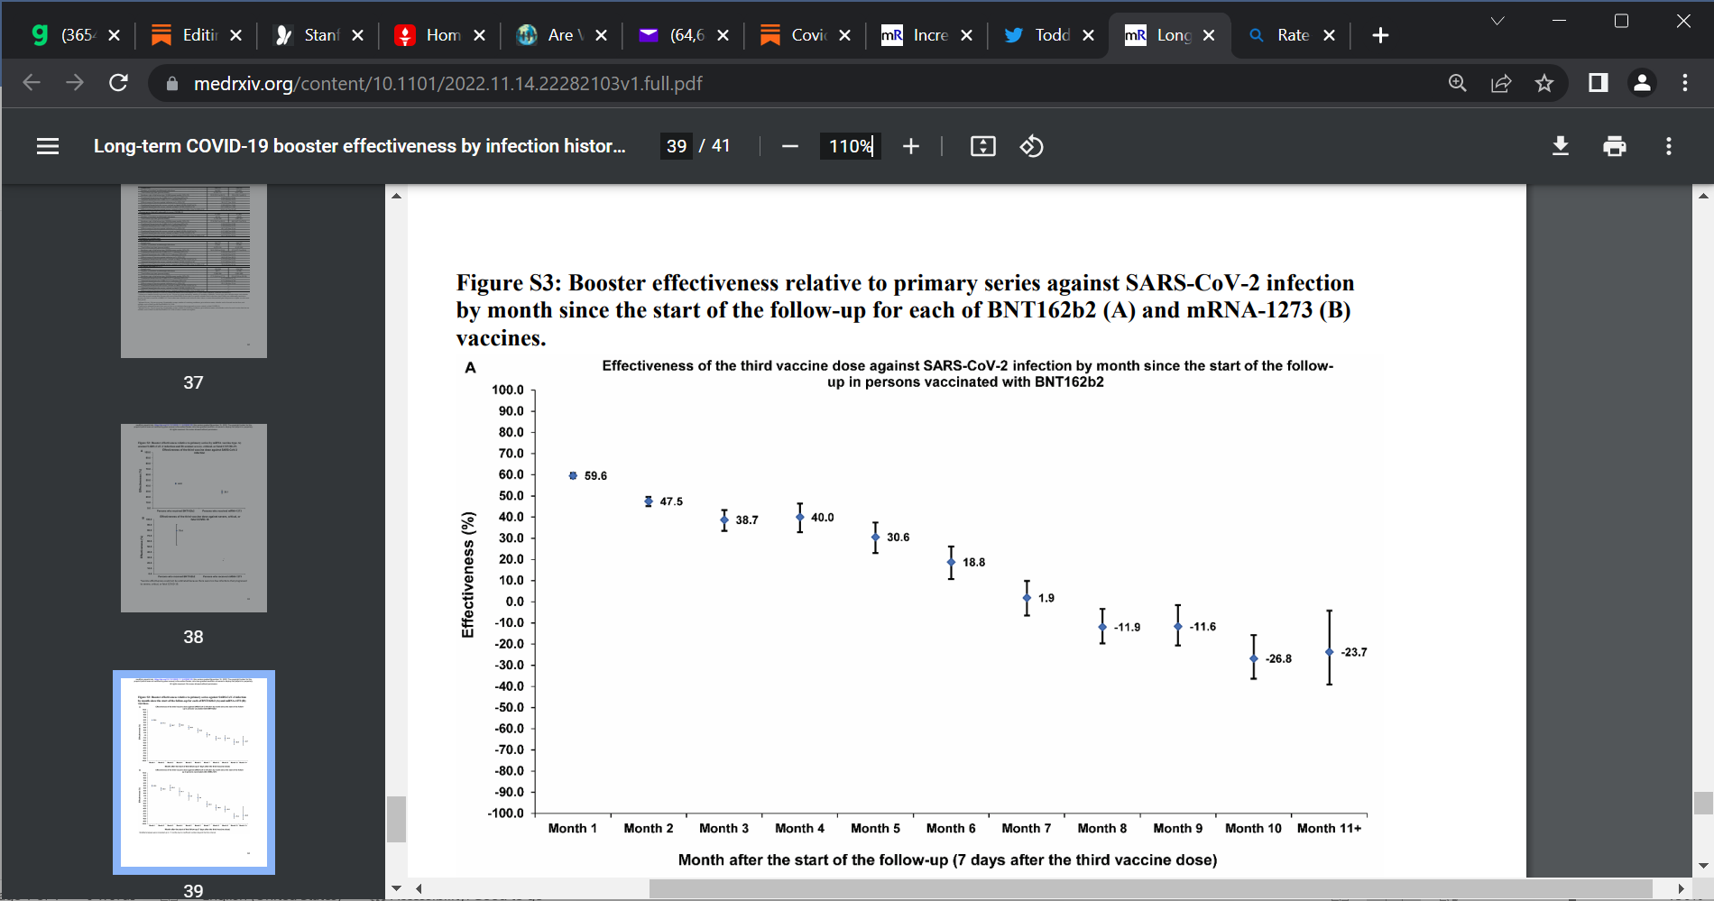The height and width of the screenshot is (901, 1714).
Task: Click the 59.6 data label
Action: click(595, 476)
